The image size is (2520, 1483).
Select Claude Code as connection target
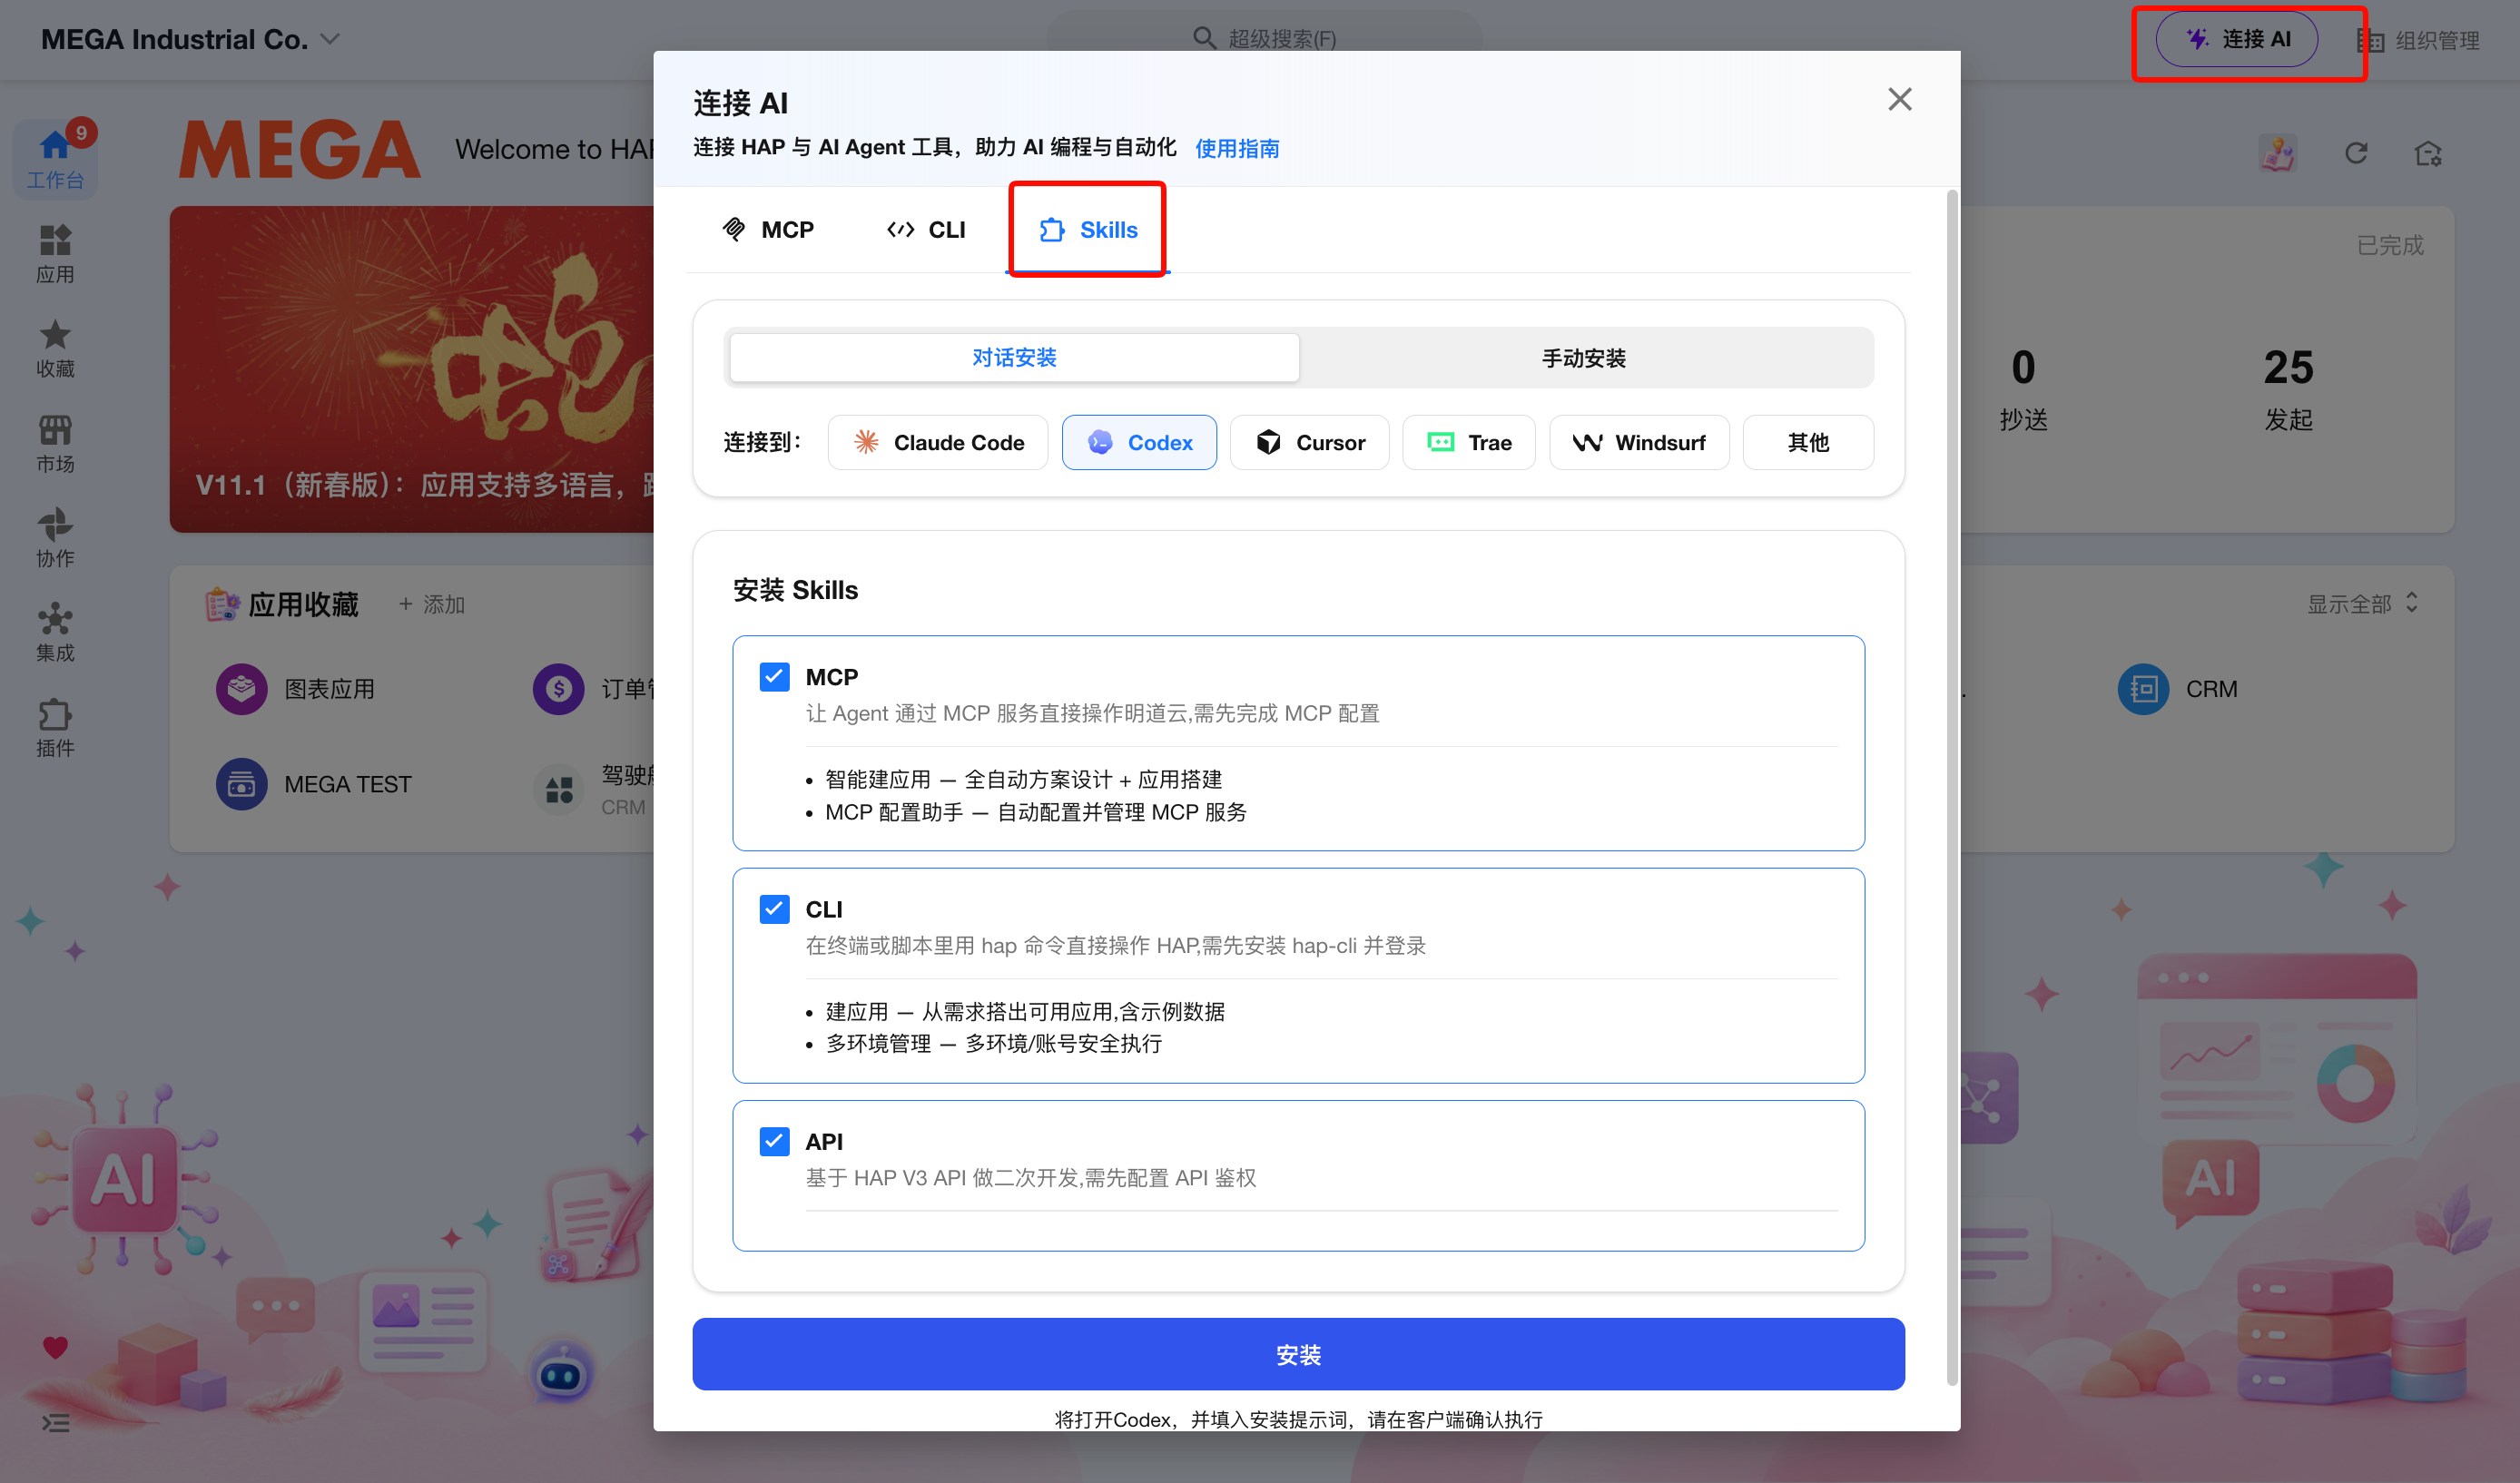[938, 442]
